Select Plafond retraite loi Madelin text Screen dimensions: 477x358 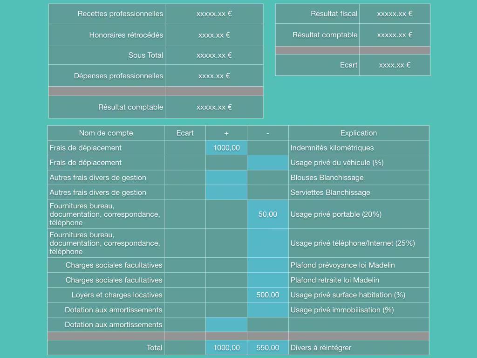pyautogui.click(x=334, y=280)
